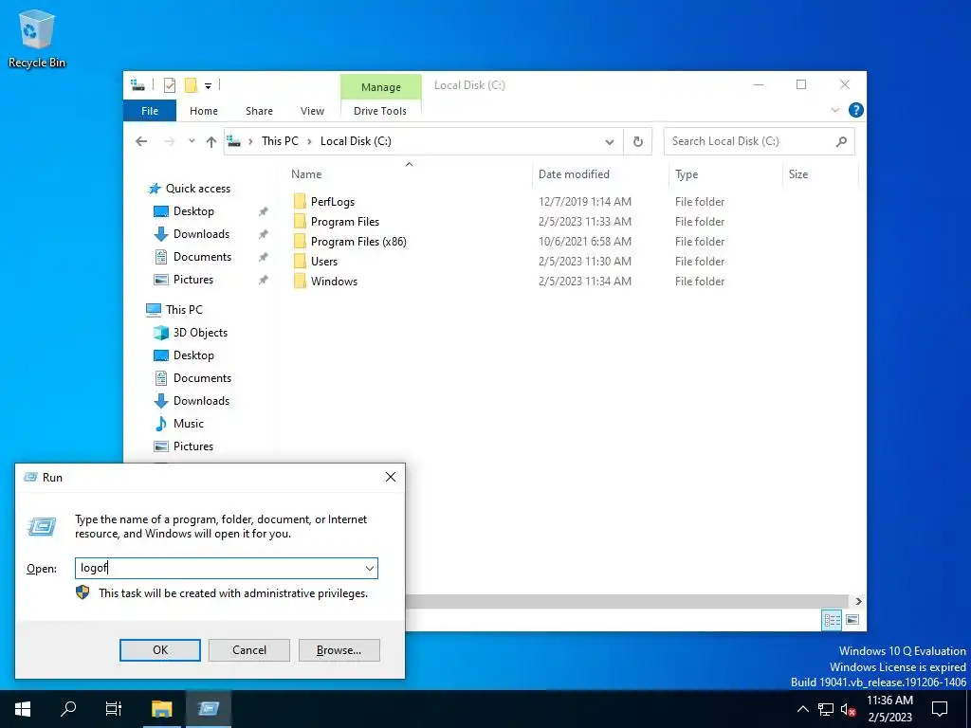This screenshot has height=728, width=971.
Task: Switch to the Share ribbon tab
Action: tap(259, 111)
